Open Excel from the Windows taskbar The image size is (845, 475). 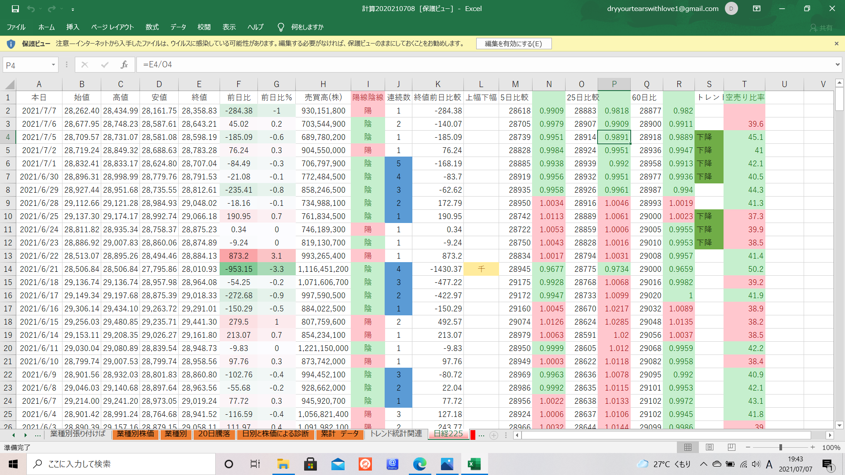[x=474, y=464]
